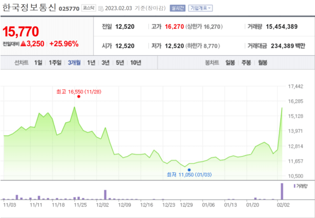Viewport: 315px width, 218px height.
Task: Select the 5년 line chart tab
Action: tap(120, 63)
